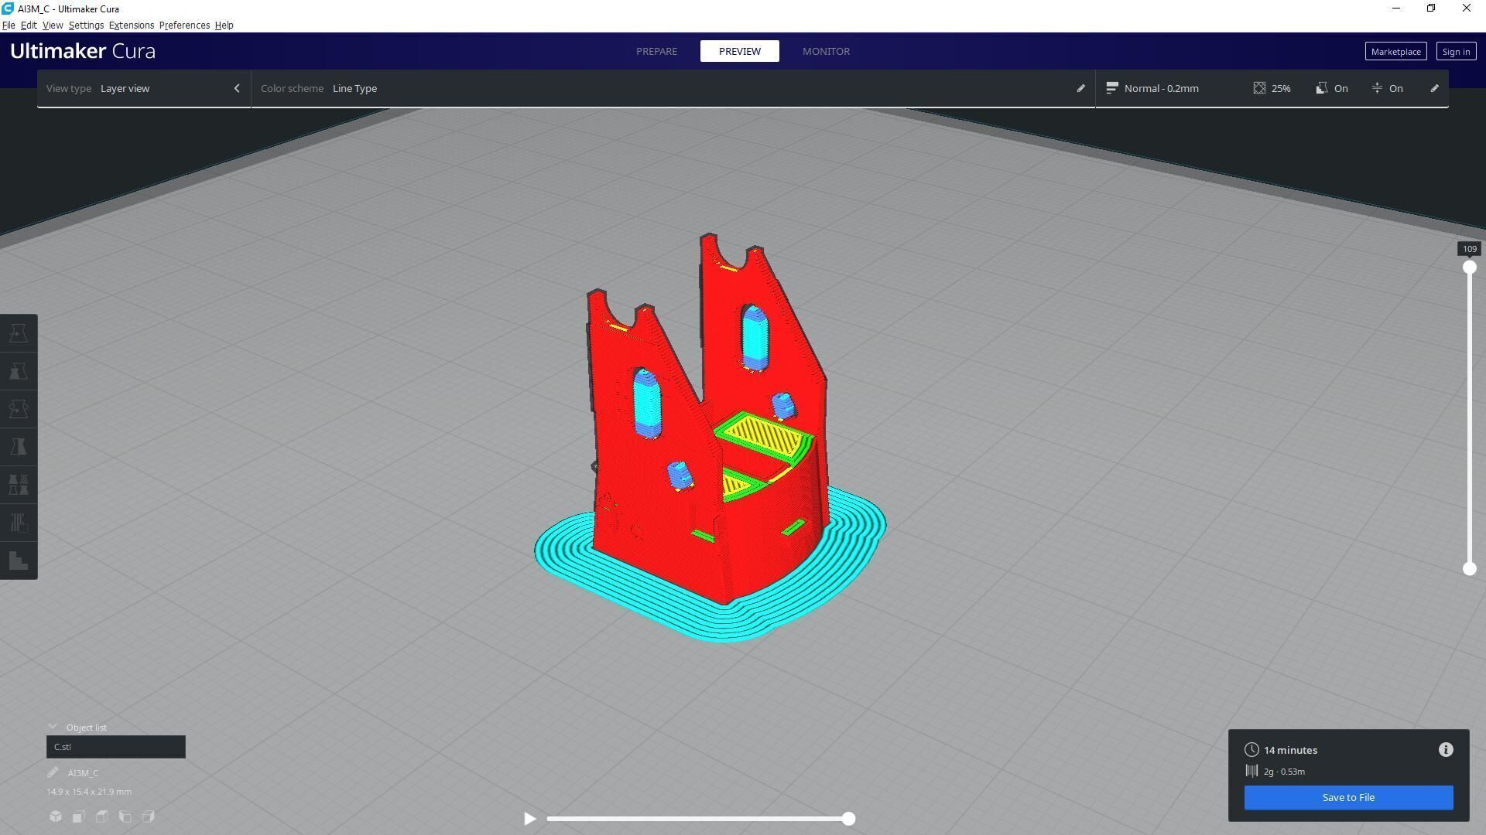Open the Marketplace button
The height and width of the screenshot is (835, 1486).
[1395, 51]
